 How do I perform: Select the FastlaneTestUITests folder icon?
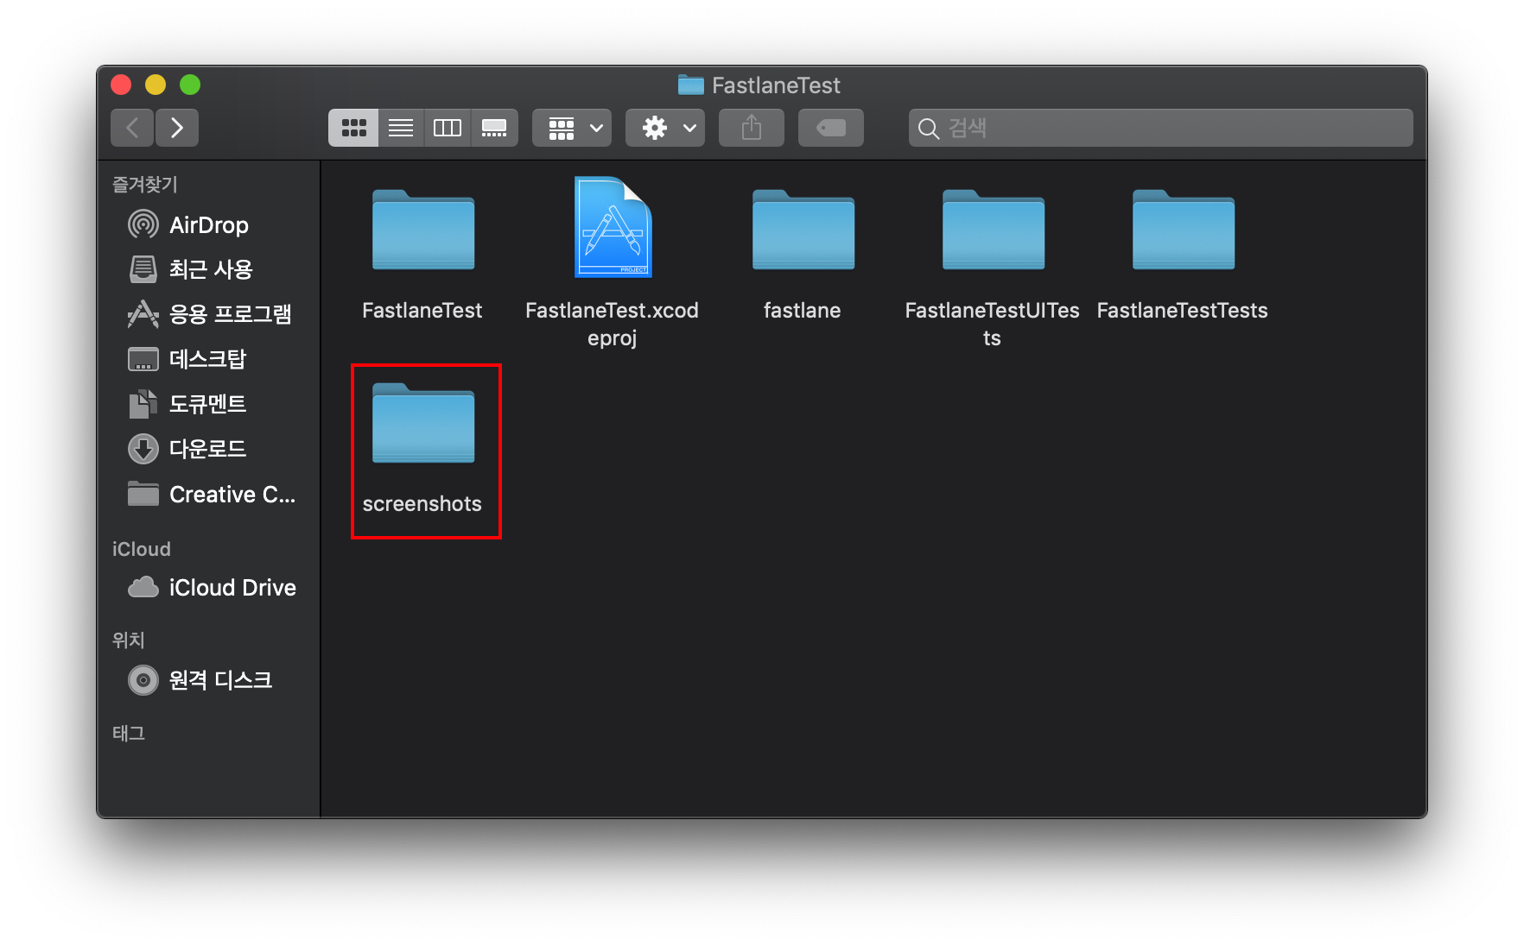click(994, 230)
